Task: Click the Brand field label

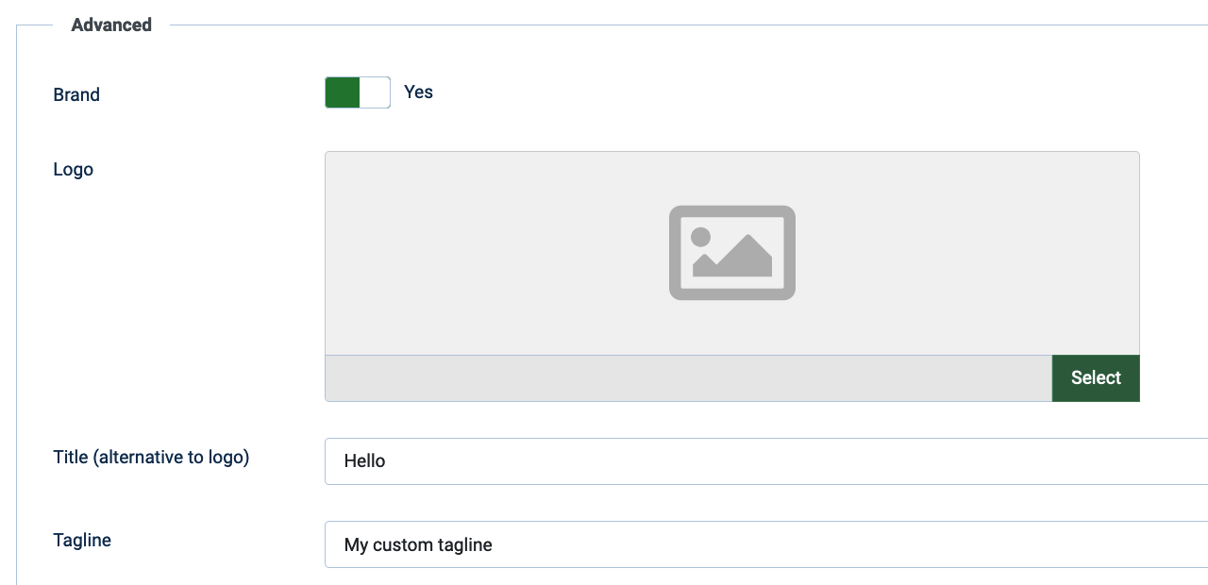Action: (x=76, y=94)
